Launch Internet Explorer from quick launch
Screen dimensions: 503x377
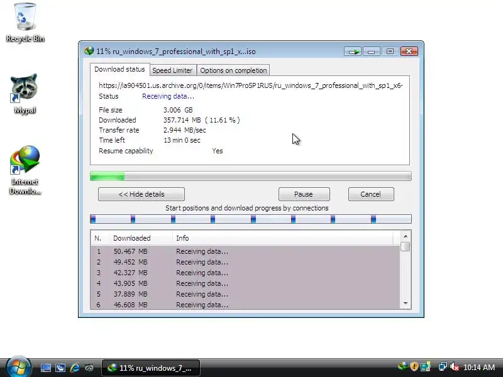coord(75,368)
